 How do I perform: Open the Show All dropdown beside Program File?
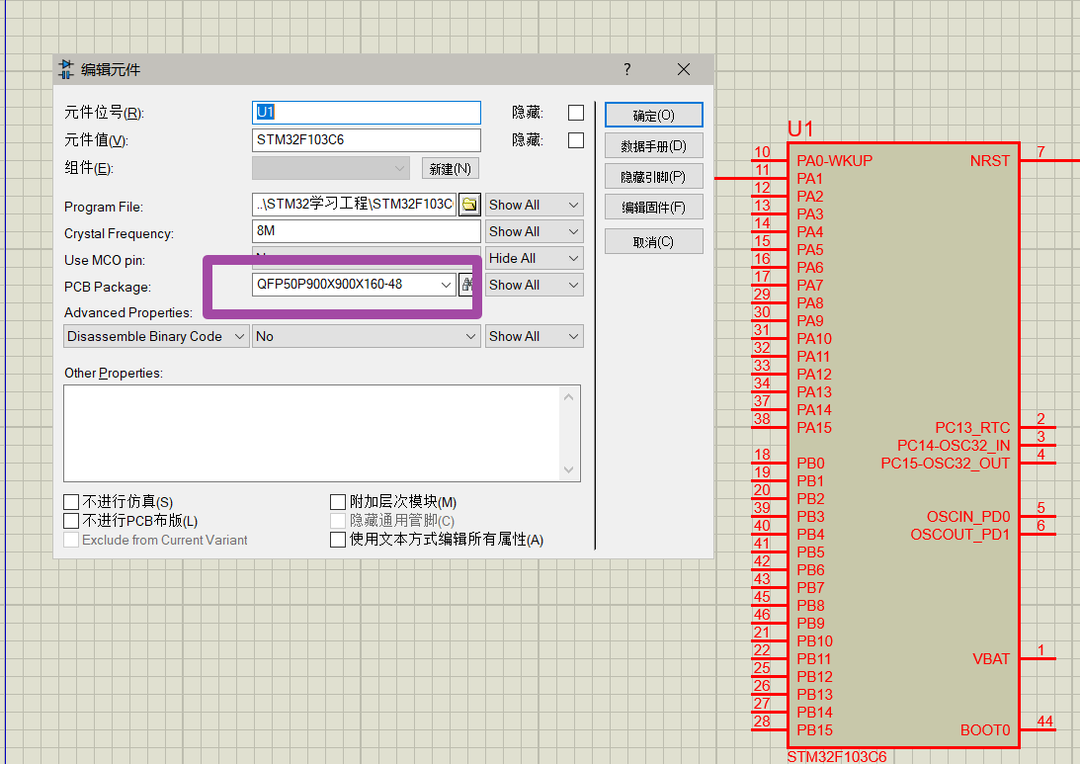[x=534, y=205]
